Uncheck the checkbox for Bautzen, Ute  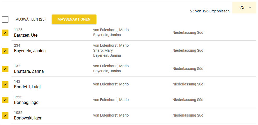5,33
